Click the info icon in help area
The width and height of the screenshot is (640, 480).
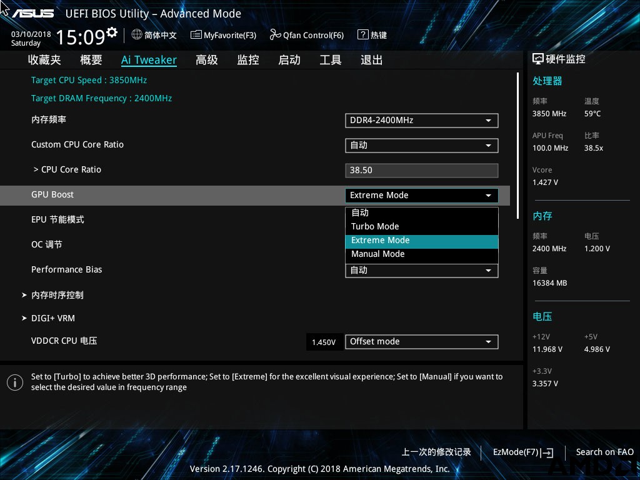pyautogui.click(x=15, y=382)
